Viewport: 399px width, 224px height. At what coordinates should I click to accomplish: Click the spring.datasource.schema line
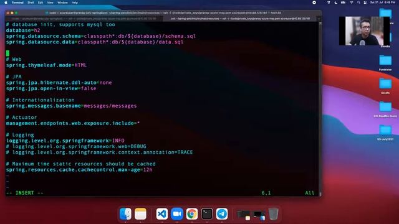pos(101,36)
